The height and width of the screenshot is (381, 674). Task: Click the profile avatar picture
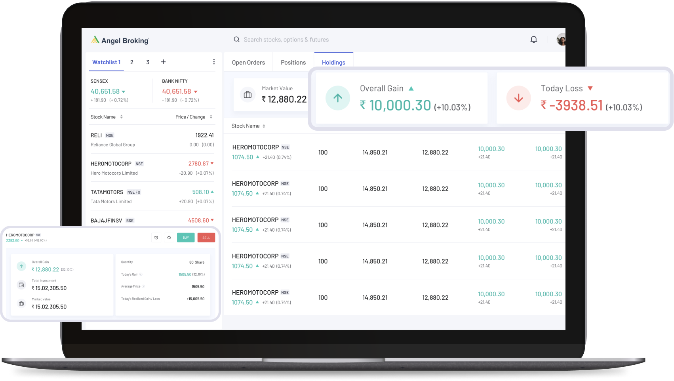tap(561, 40)
